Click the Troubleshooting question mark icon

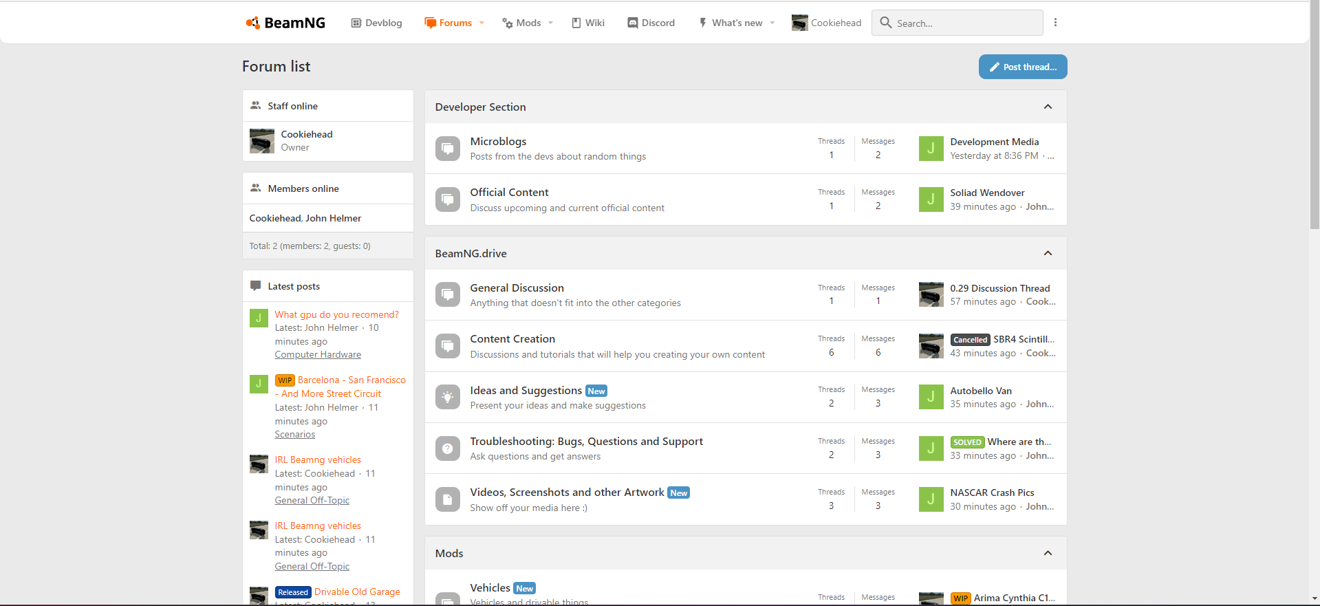pos(448,448)
